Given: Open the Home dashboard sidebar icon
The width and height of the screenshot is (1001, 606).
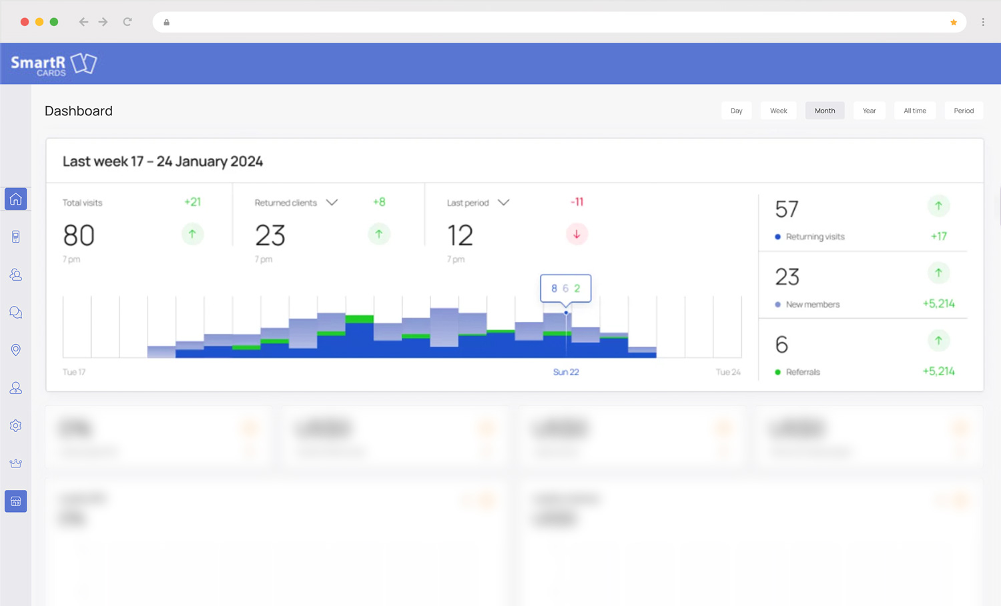Looking at the screenshot, I should (x=16, y=199).
